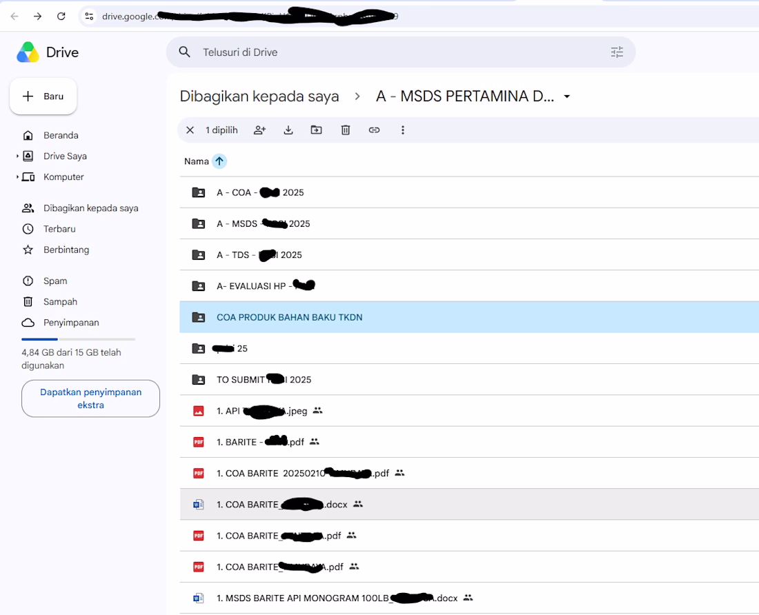759x615 pixels.
Task: Click Word icon of MSDS BARITE docx
Action: (199, 598)
